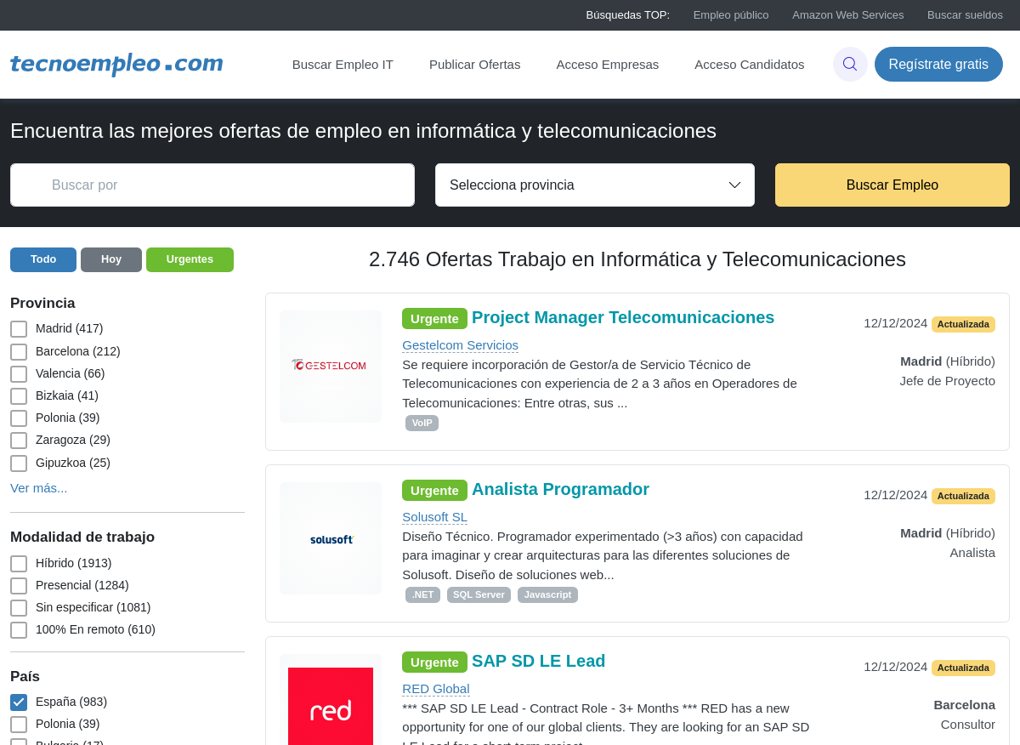The height and width of the screenshot is (745, 1020).
Task: Check Polonia (39) under Provincia
Action: coord(19,418)
